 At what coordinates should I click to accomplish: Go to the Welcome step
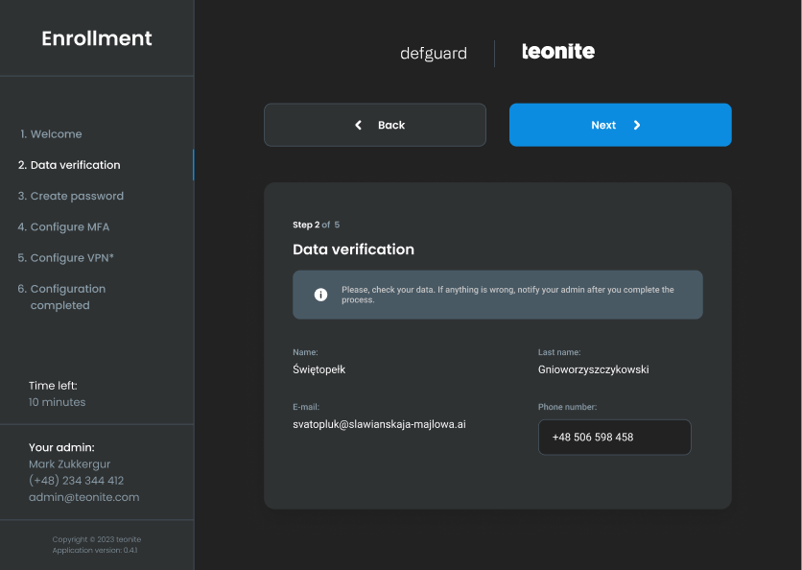coord(56,134)
